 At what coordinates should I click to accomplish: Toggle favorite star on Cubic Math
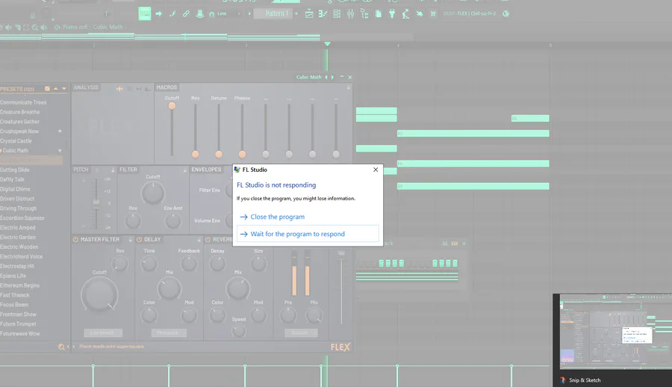click(x=60, y=151)
